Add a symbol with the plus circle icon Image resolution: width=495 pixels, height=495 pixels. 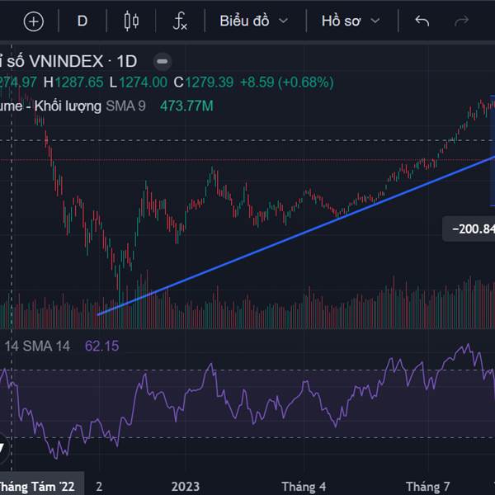pyautogui.click(x=34, y=21)
